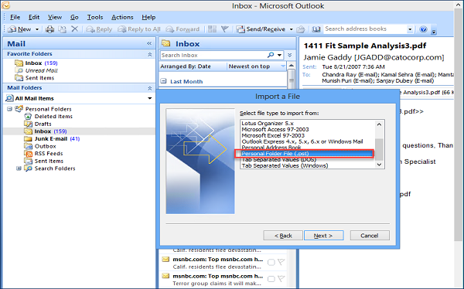Click the Follow Up flag toolbar icon
The height and width of the screenshot is (289, 464).
tap(225, 29)
